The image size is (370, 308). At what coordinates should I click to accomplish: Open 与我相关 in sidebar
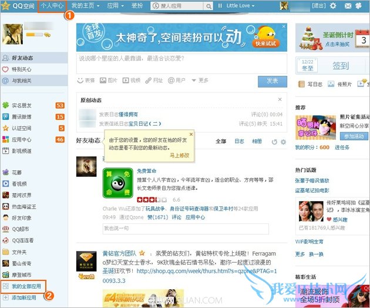coord(34,81)
